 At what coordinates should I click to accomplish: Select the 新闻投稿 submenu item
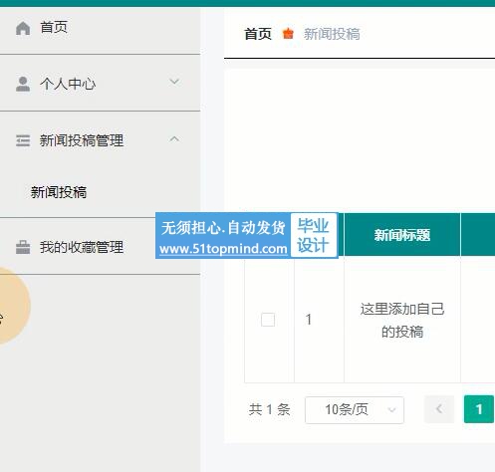click(x=59, y=192)
